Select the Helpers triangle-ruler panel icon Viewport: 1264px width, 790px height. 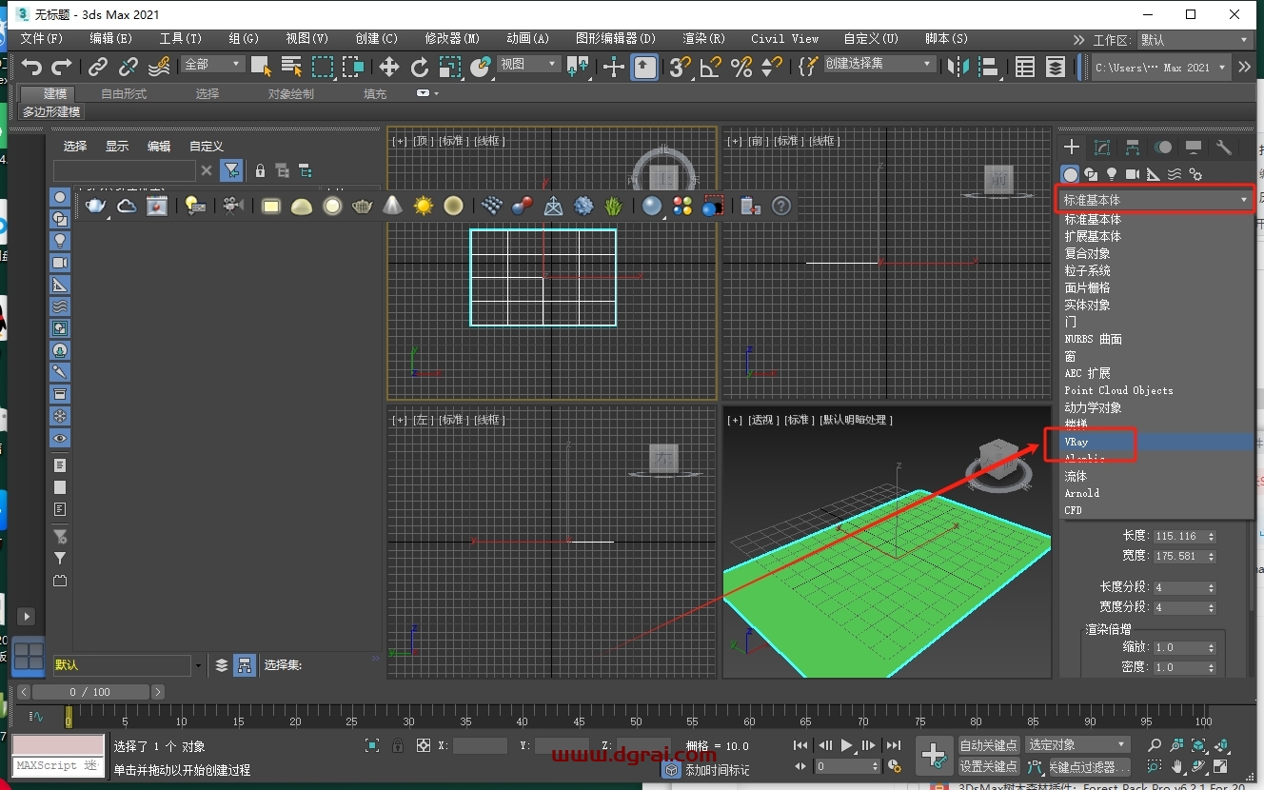click(x=1152, y=174)
